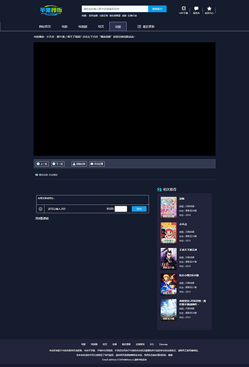Report an error with the warning triangle button

tap(79, 164)
